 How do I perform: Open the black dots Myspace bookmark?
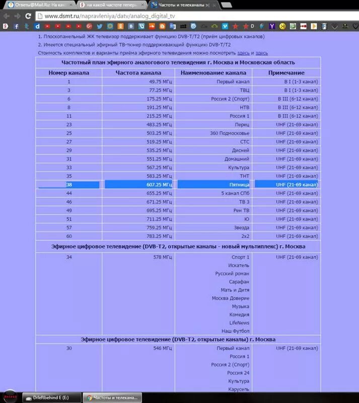tap(183, 26)
